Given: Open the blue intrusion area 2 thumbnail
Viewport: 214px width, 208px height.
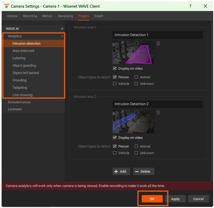Looking at the screenshot, I should pyautogui.click(x=133, y=122).
